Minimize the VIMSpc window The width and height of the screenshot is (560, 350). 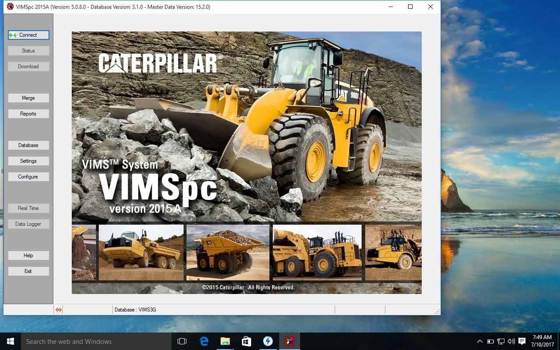click(390, 7)
